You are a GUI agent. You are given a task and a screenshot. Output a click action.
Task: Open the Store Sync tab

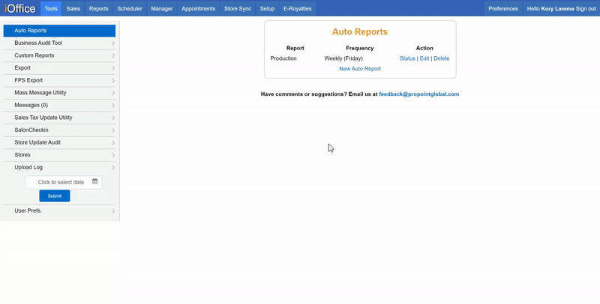pyautogui.click(x=238, y=8)
